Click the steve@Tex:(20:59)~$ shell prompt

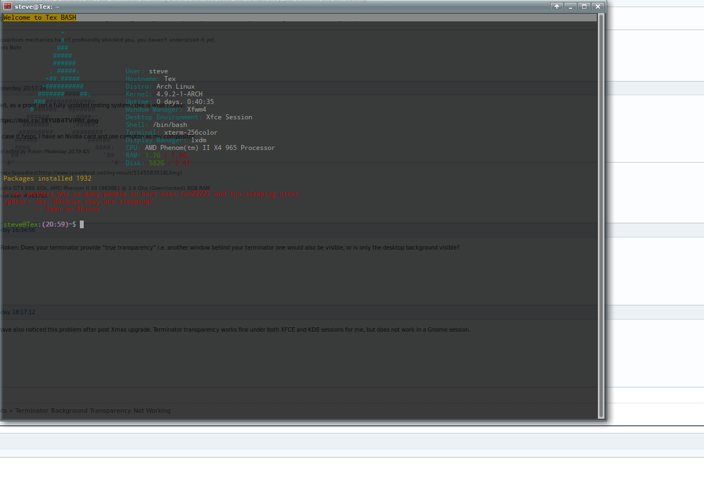tap(39, 224)
